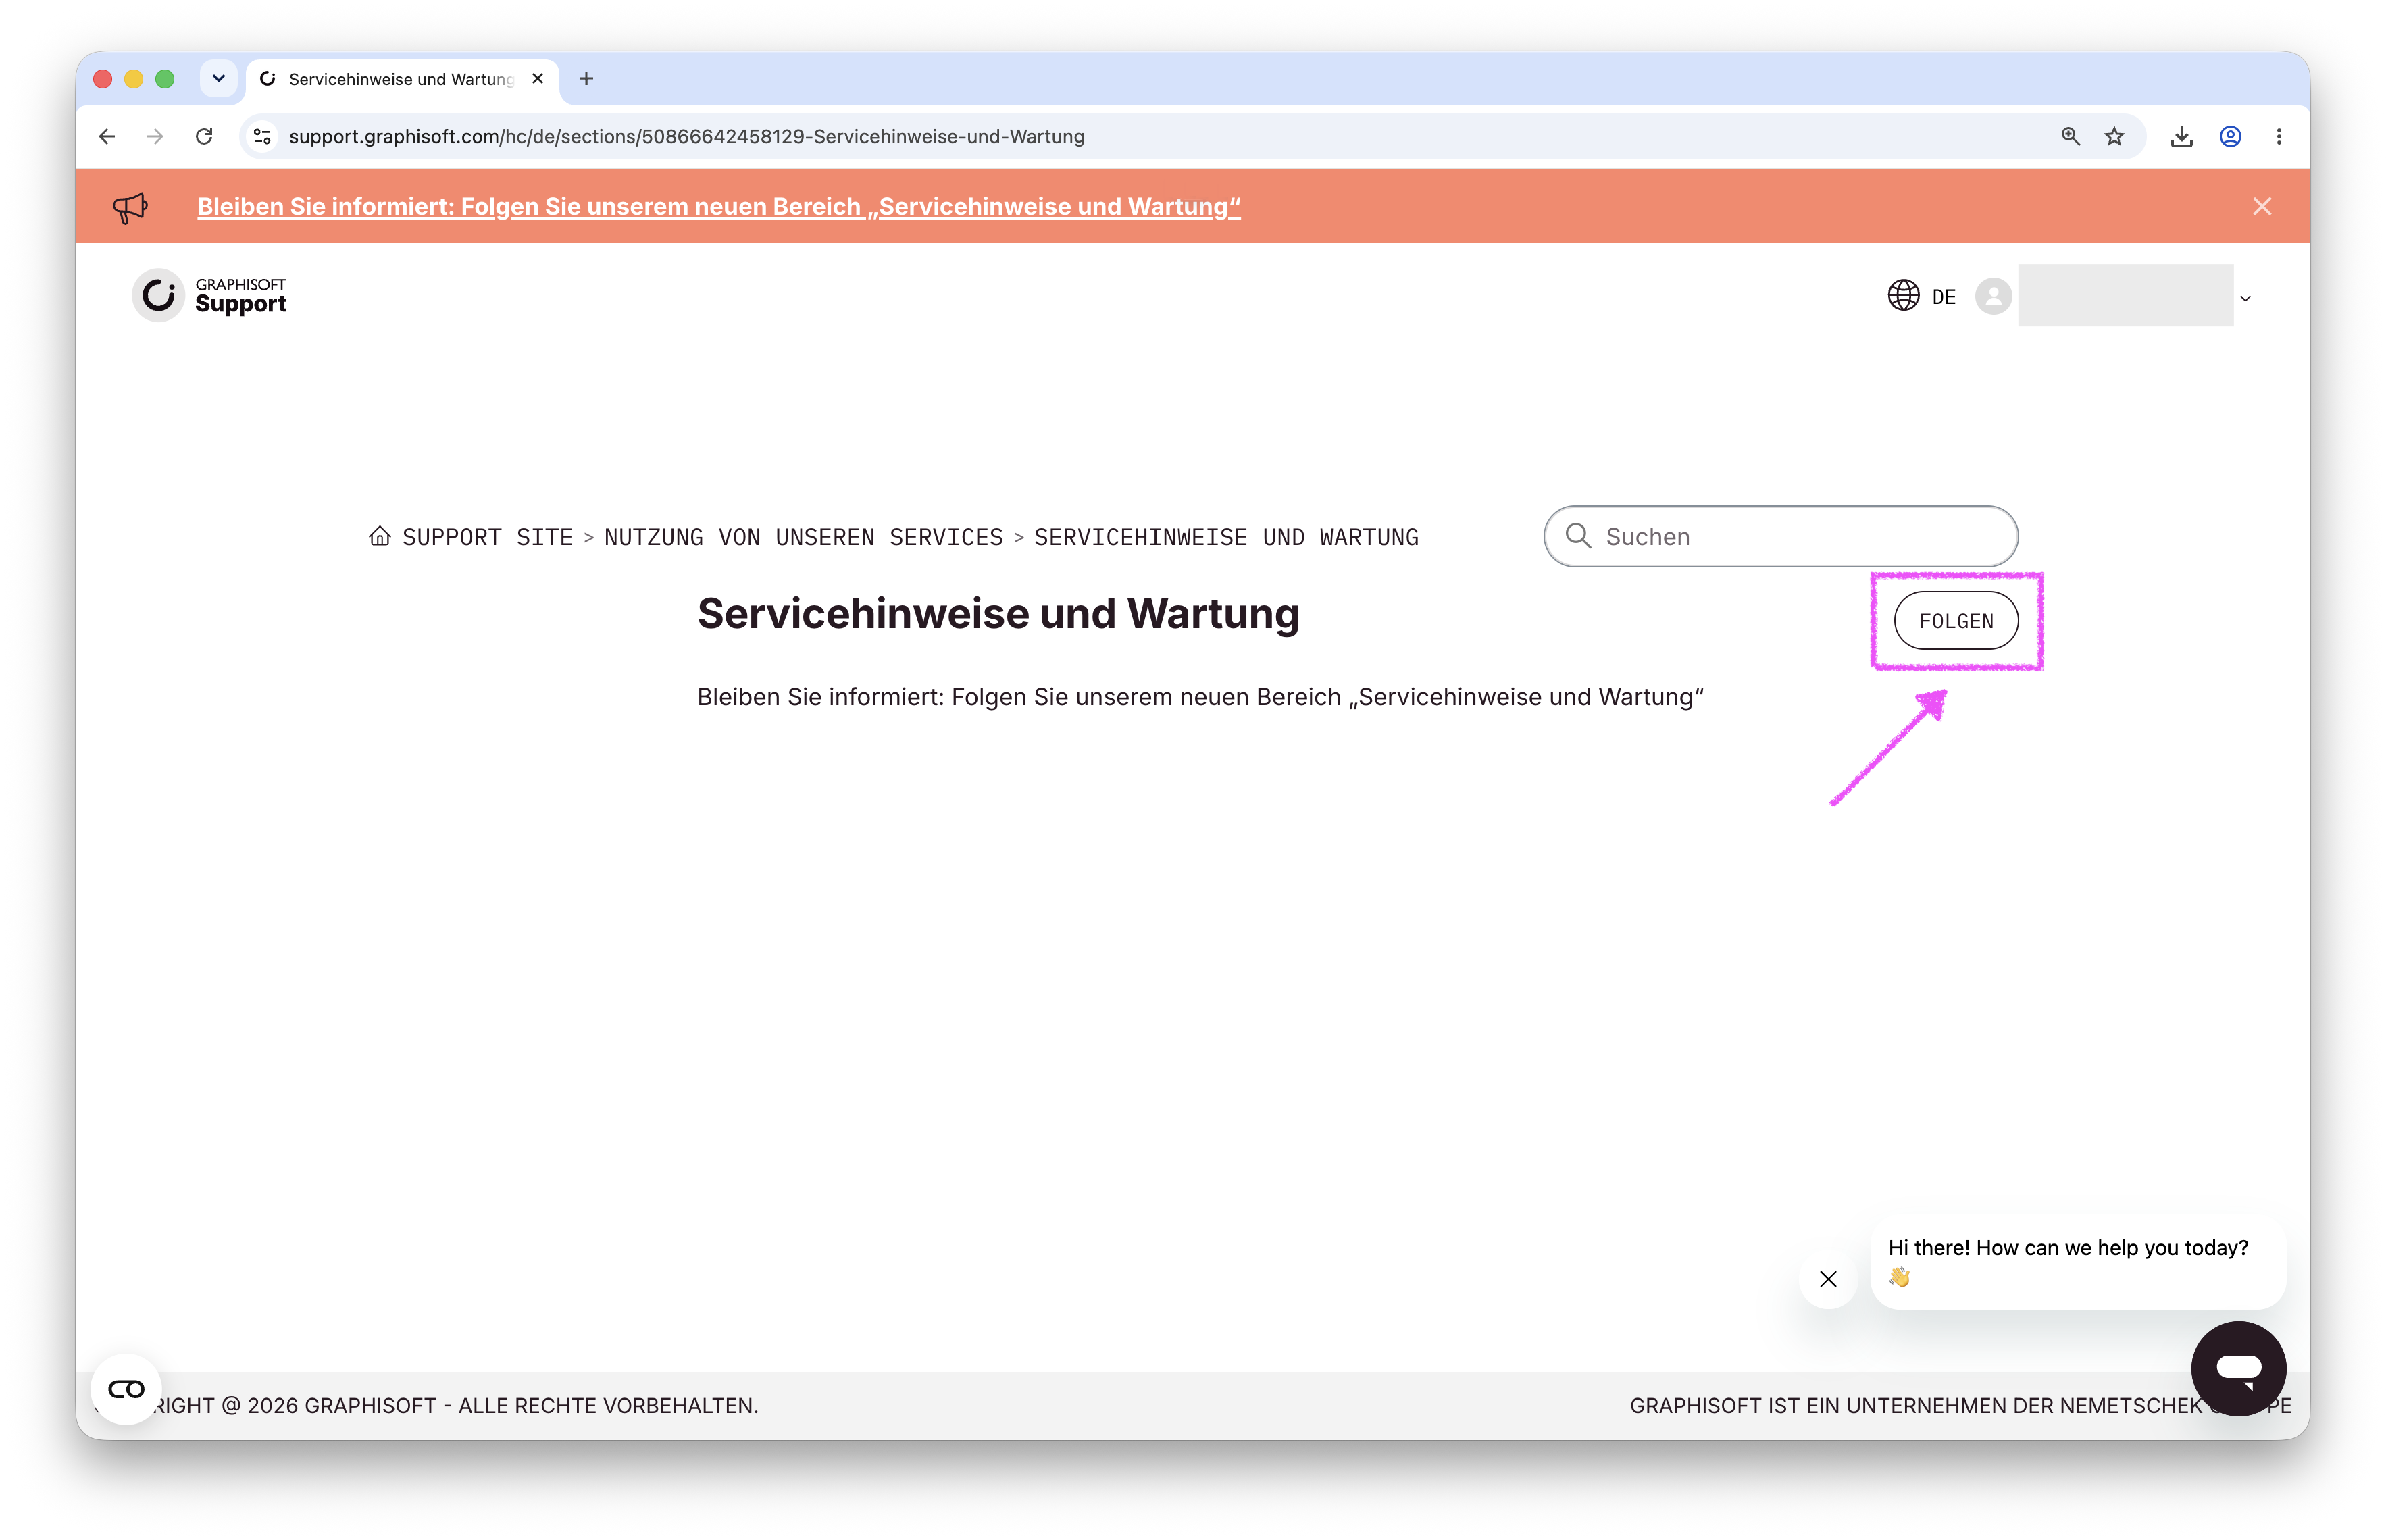Expand the tab search dropdown arrow

pyautogui.click(x=218, y=78)
